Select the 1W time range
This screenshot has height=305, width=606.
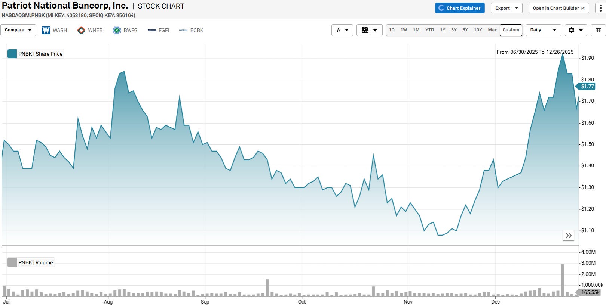pos(404,30)
